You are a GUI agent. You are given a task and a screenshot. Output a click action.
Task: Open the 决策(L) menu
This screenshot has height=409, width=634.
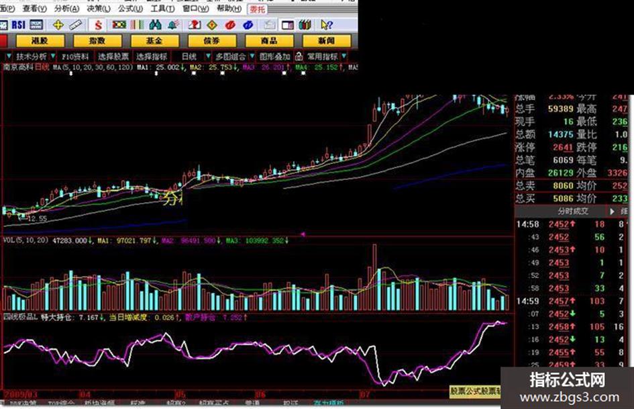pos(99,9)
